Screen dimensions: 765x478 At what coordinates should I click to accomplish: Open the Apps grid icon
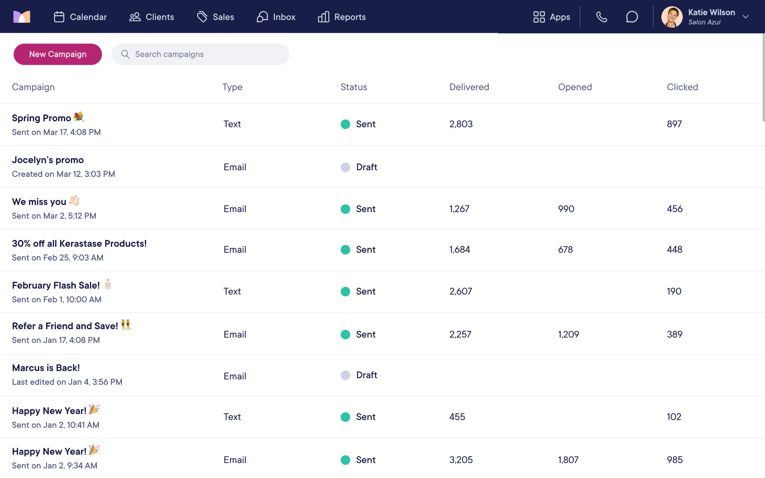click(x=539, y=17)
